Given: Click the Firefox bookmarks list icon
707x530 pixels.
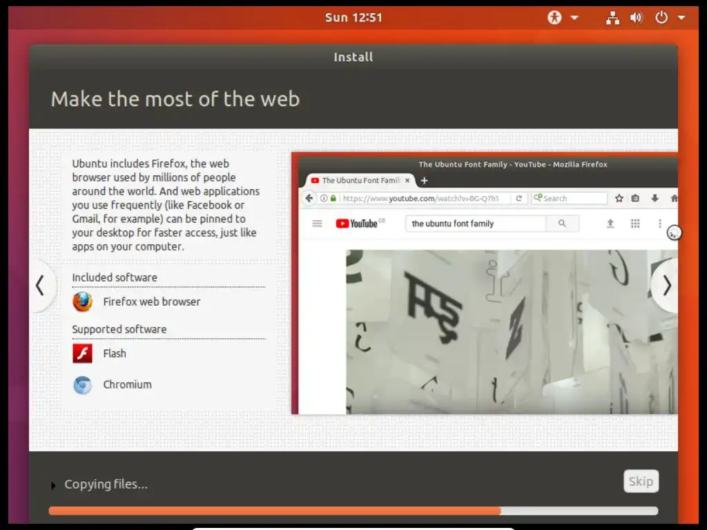Looking at the screenshot, I should (x=635, y=198).
